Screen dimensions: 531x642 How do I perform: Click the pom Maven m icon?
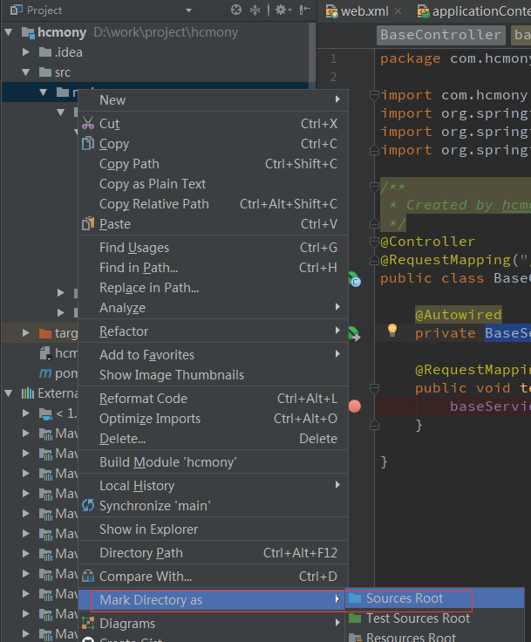(x=45, y=373)
